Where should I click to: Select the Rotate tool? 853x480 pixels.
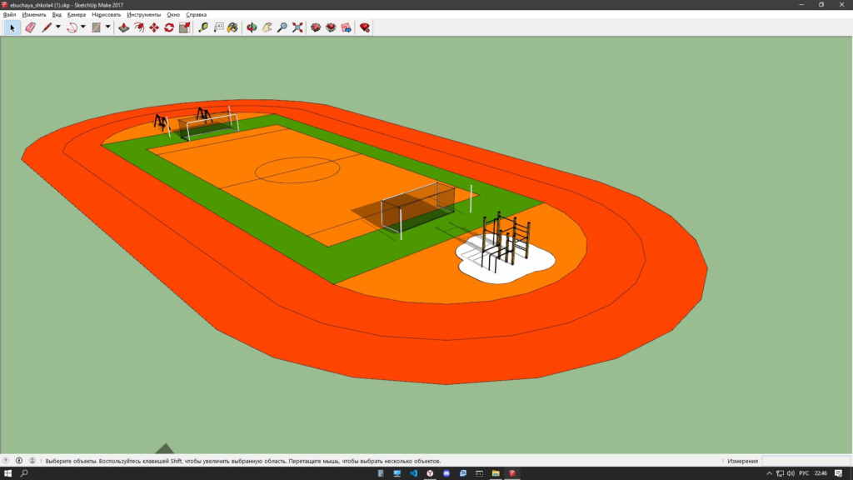pyautogui.click(x=169, y=27)
